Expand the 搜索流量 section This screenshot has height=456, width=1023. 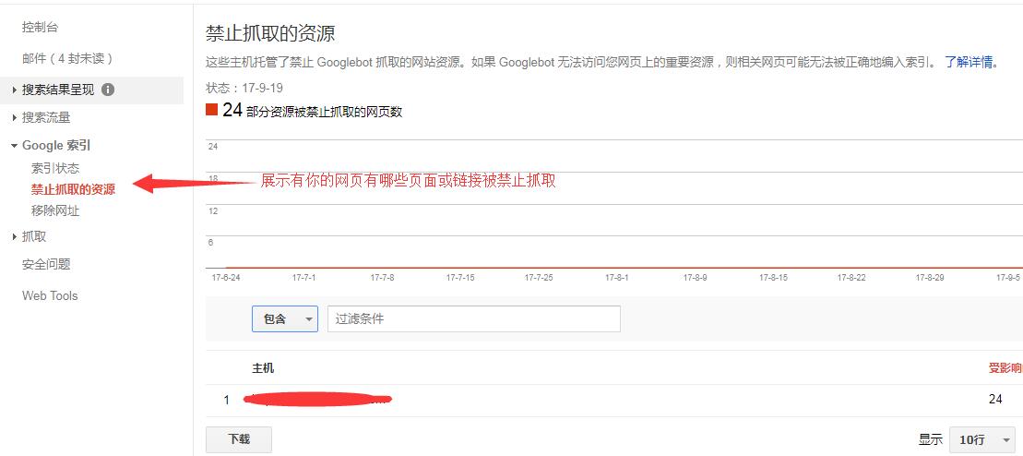46,117
